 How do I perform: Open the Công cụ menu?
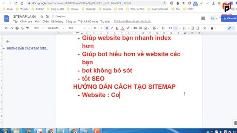(x=71, y=21)
